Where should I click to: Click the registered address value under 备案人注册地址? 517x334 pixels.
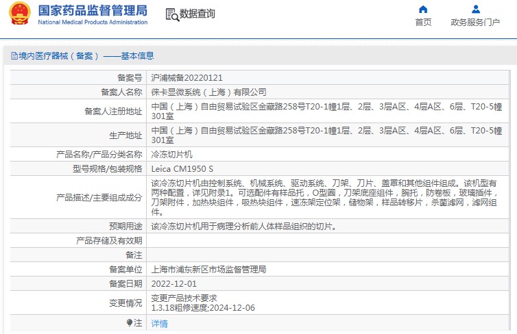click(x=326, y=112)
